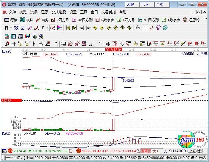Open candlestick style dropdown arrow
Viewport: 209px width, 162px height.
pyautogui.click(x=47, y=28)
